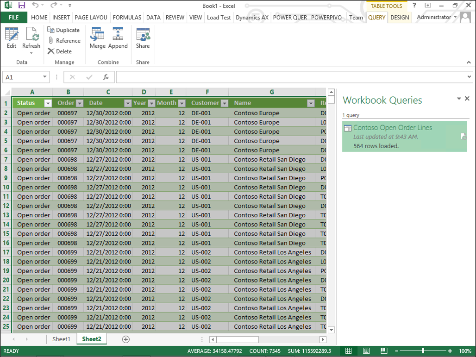
Task: Expand the Name Box dropdown
Action: point(45,77)
